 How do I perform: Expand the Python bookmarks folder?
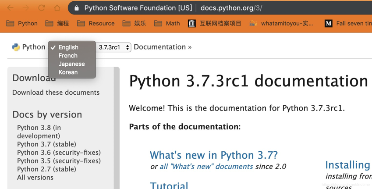pyautogui.click(x=22, y=23)
